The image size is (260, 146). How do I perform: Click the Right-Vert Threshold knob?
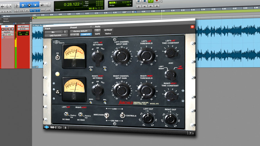146,91
